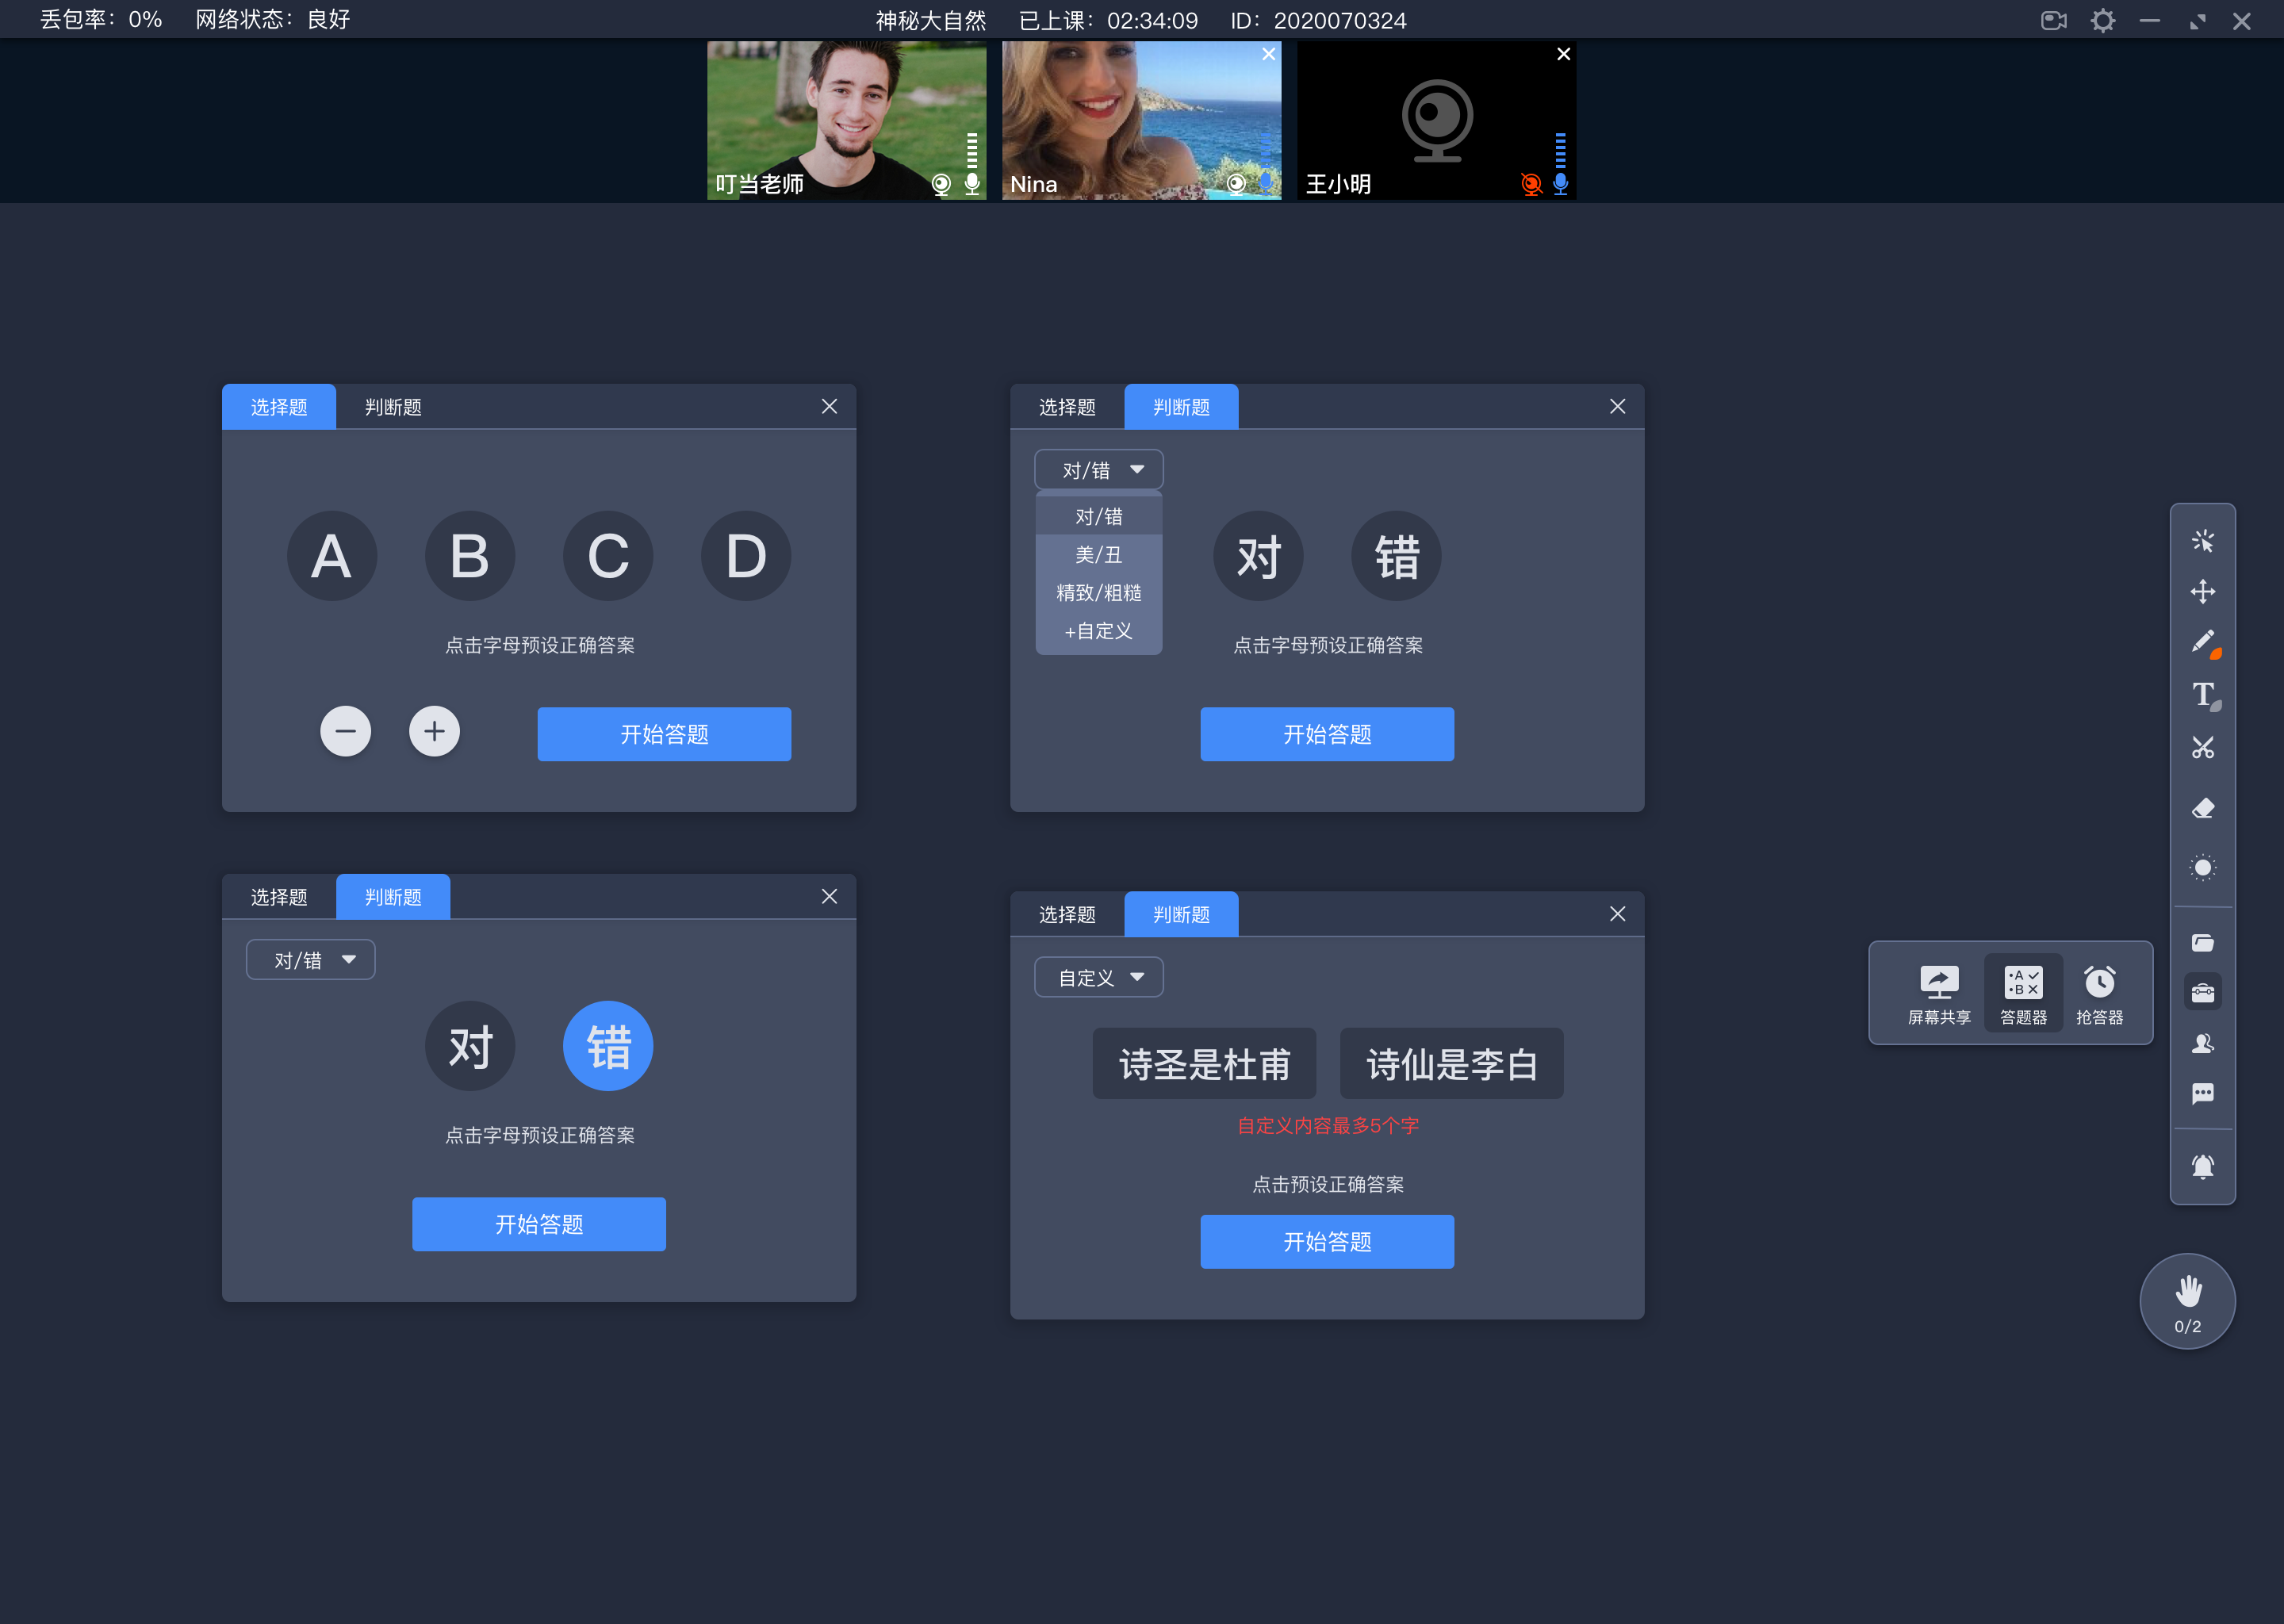Viewport: 2284px width, 1624px height.
Task: Switch to 选择题 tab in bottom-left panel
Action: coord(279,896)
